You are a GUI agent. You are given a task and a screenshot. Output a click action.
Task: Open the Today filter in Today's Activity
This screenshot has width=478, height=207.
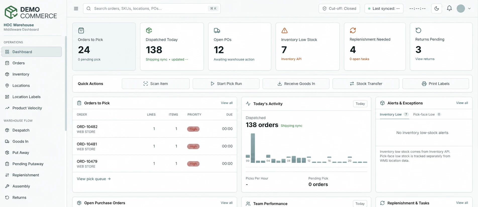pos(360,104)
